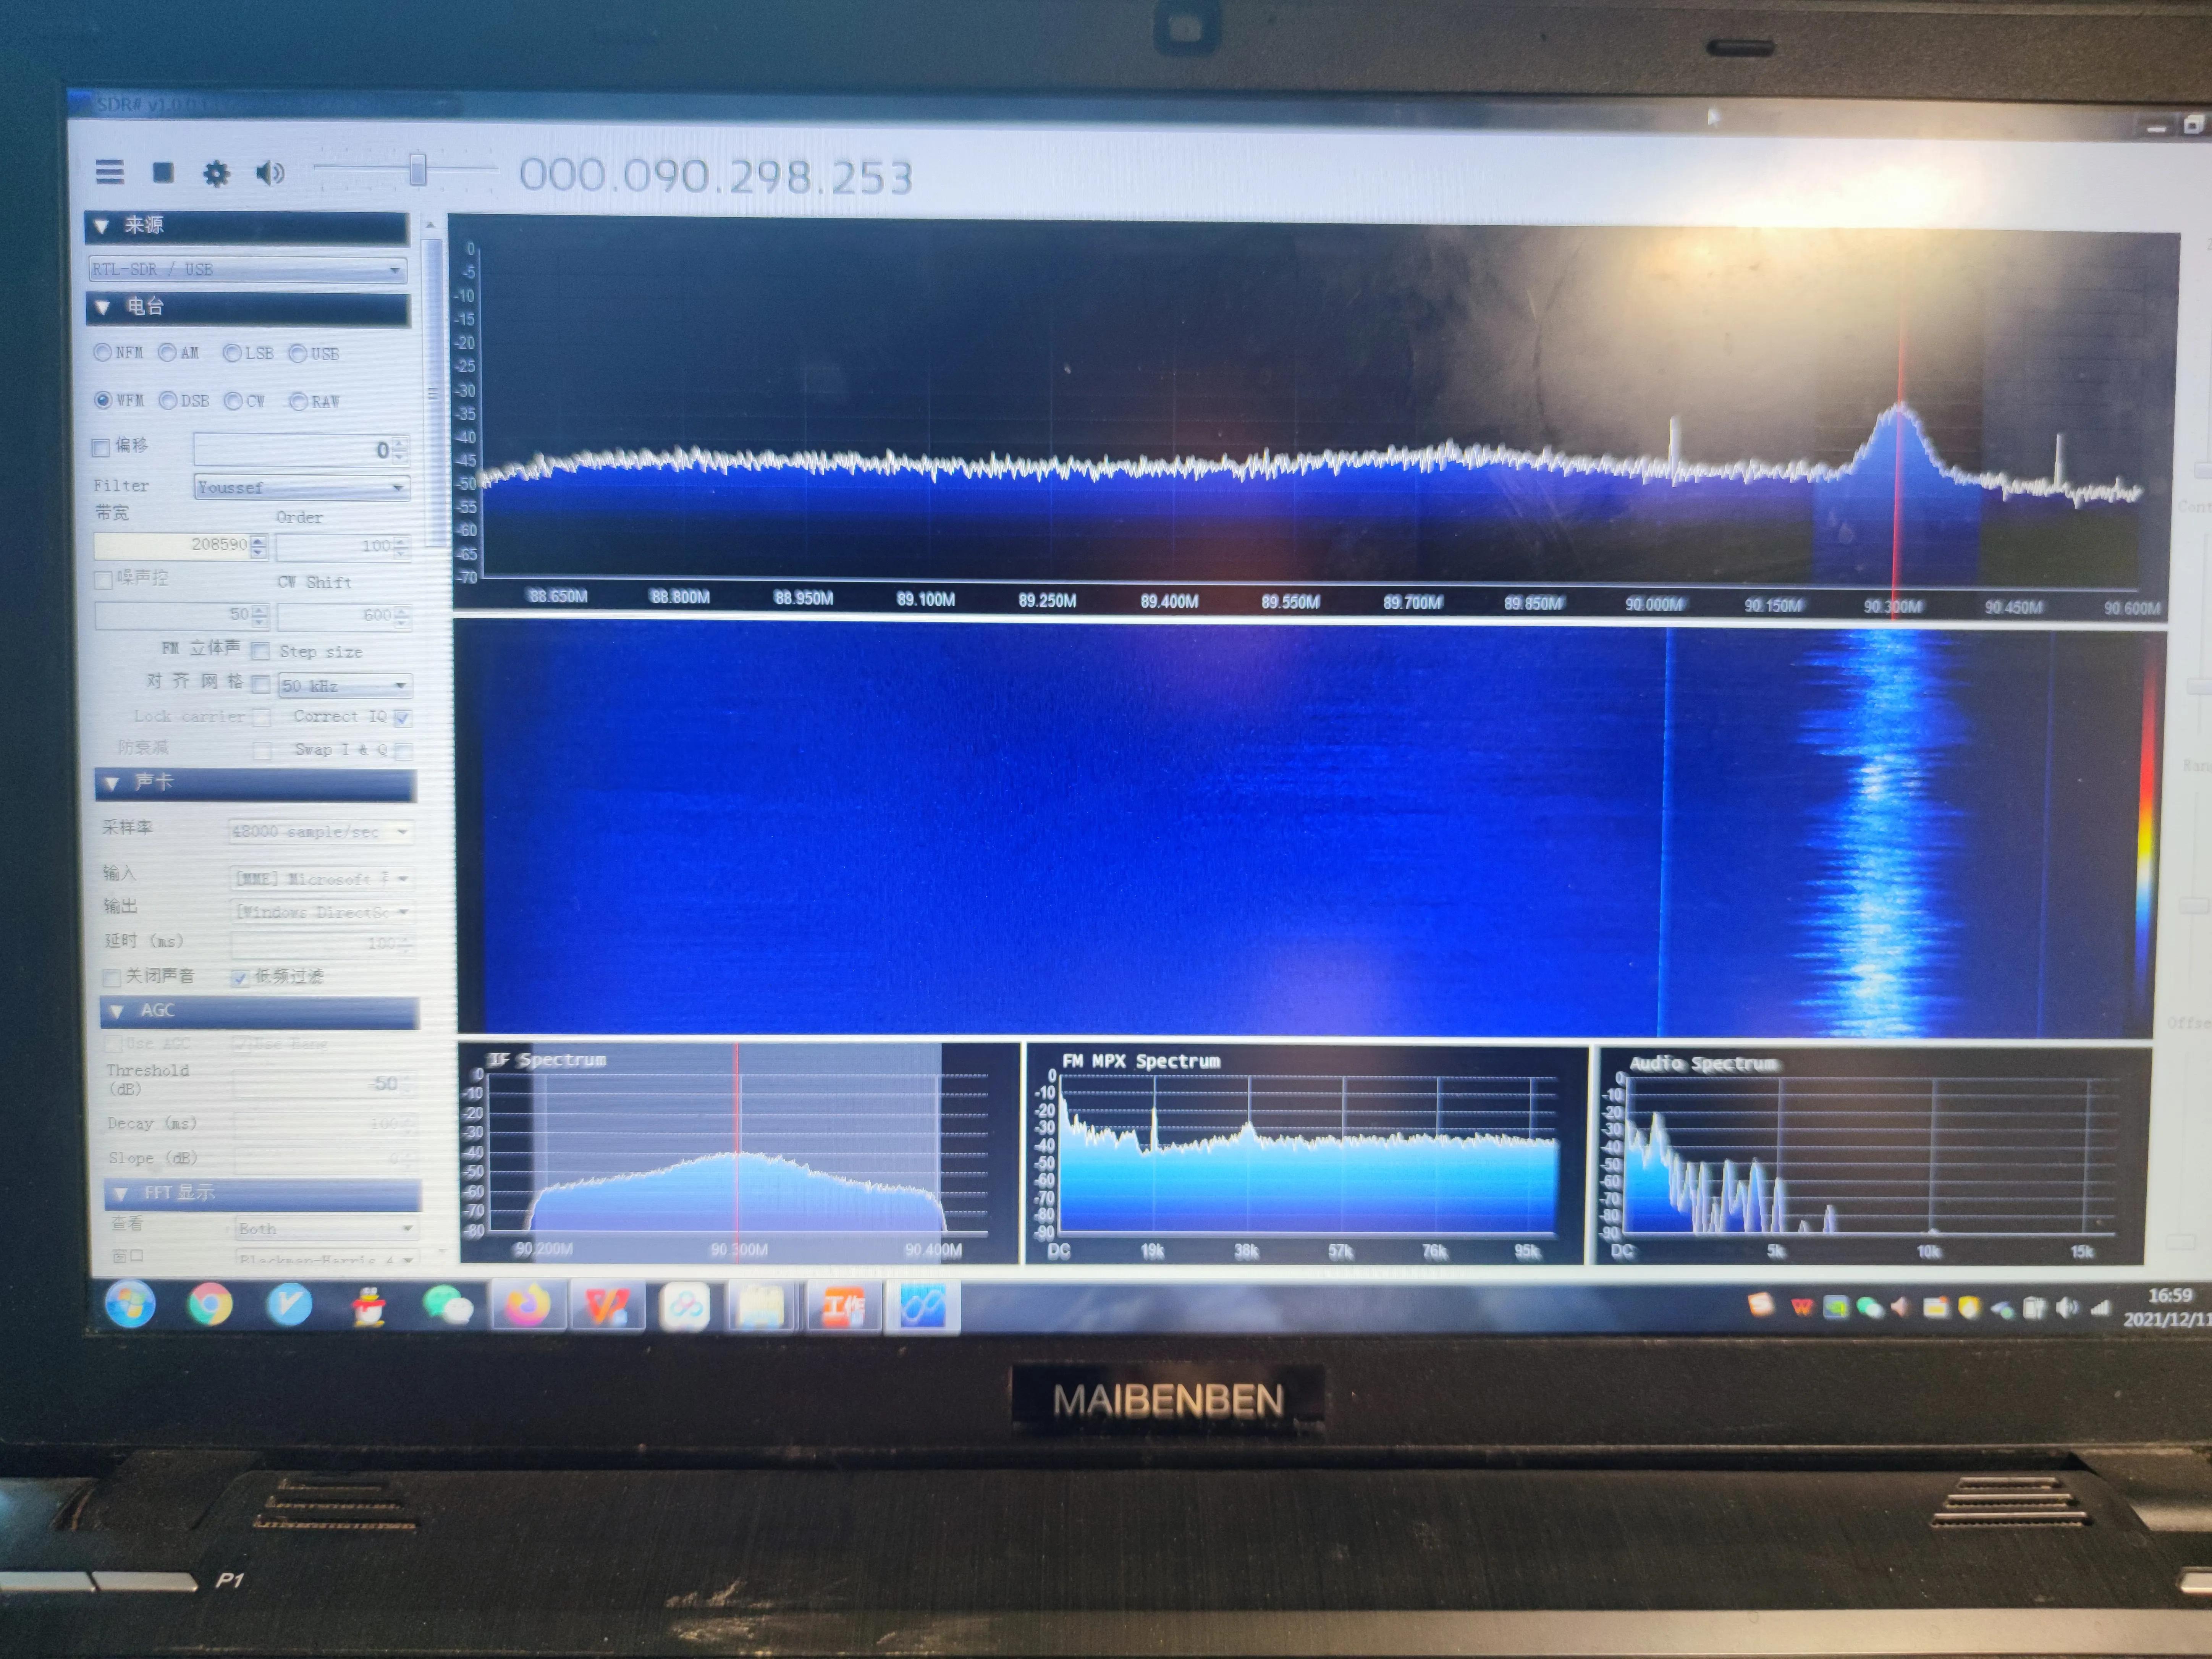Enable the FM stereo checkbox

[260, 651]
